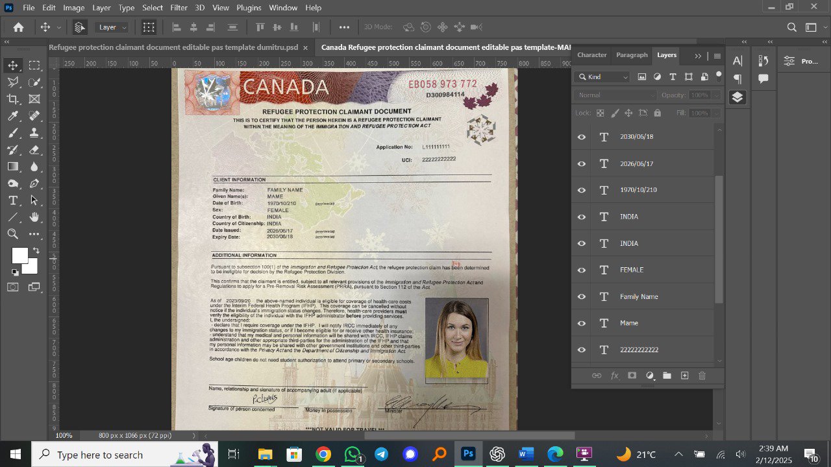
Task: Open Photoshop search magnifier icon
Action: click(x=791, y=27)
